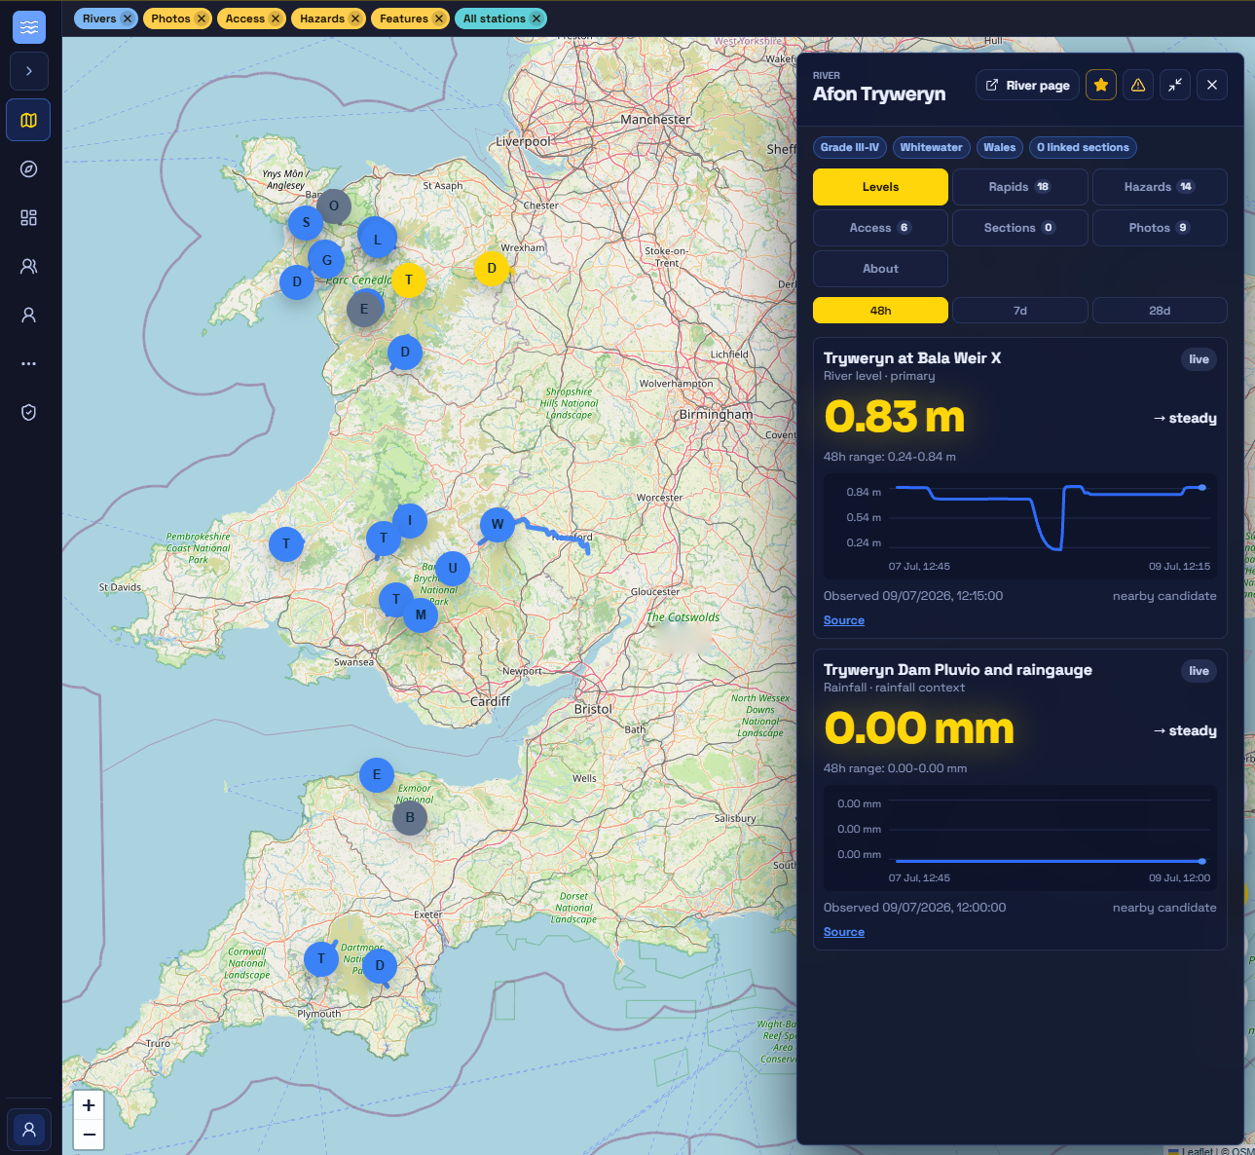Click the blue L map marker
This screenshot has width=1255, height=1155.
[378, 239]
